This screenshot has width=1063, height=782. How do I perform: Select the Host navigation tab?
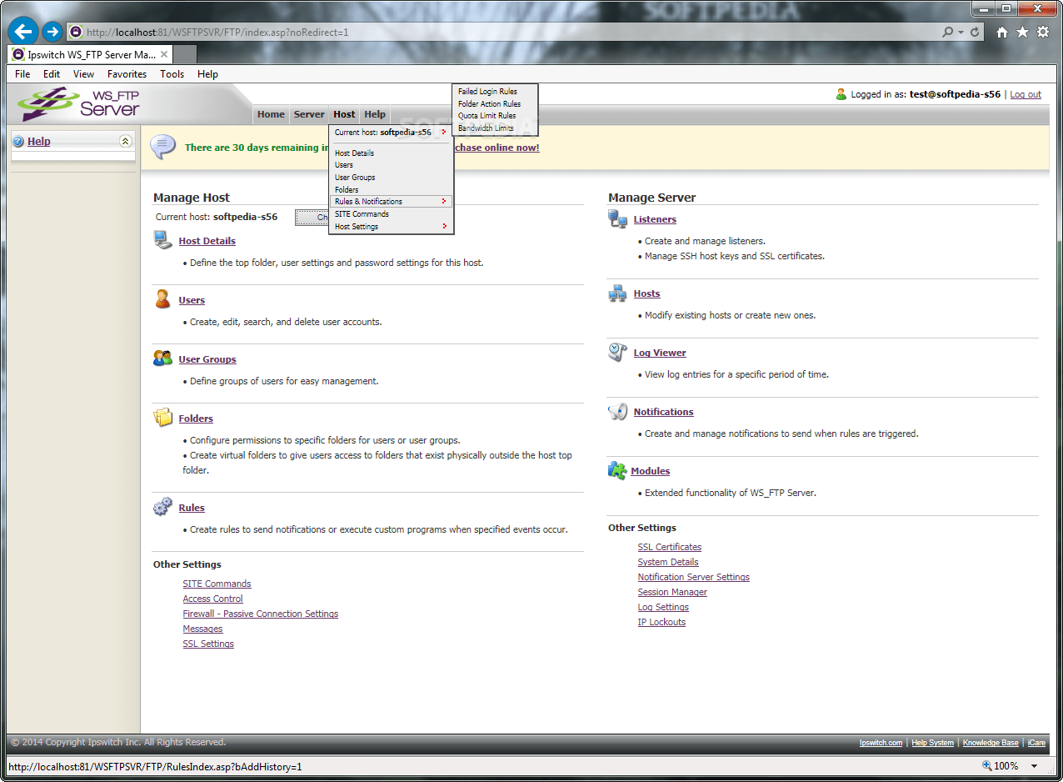click(x=344, y=115)
